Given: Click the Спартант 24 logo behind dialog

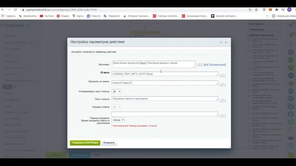Looking at the screenshot, I should tap(17, 25).
